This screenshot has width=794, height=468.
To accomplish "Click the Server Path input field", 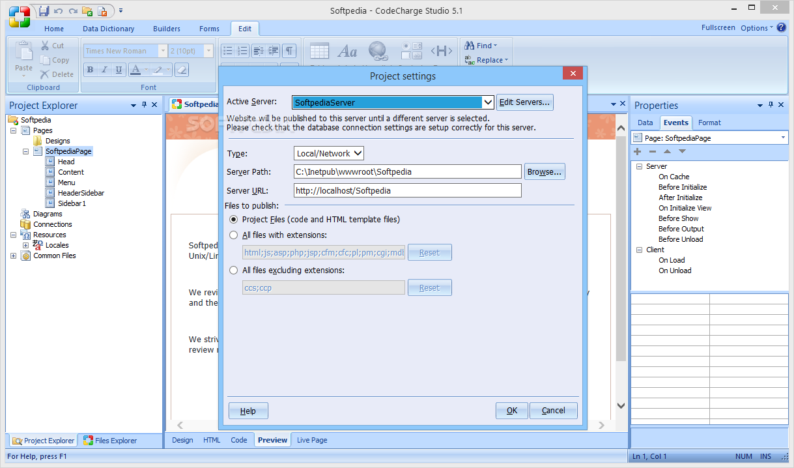I will [407, 172].
